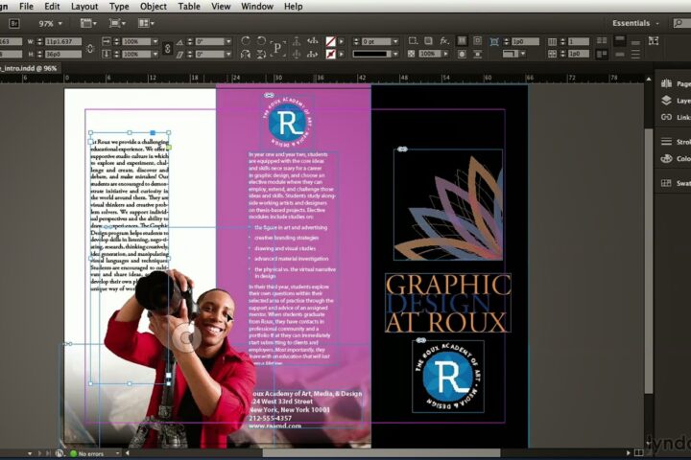The height and width of the screenshot is (460, 691).
Task: Click the horizontal scrollbar thumb
Action: (382, 452)
